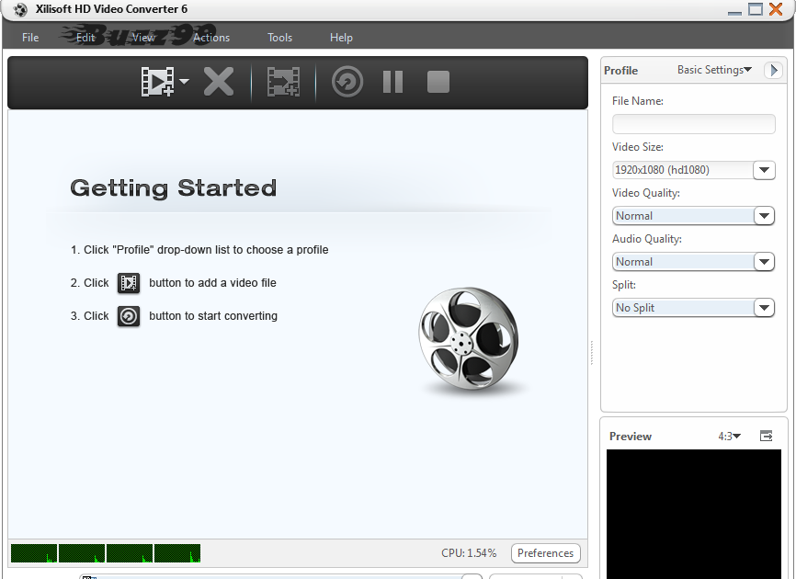Click the Profile panel arrow button
Screen dimensions: 796x579
coord(773,70)
